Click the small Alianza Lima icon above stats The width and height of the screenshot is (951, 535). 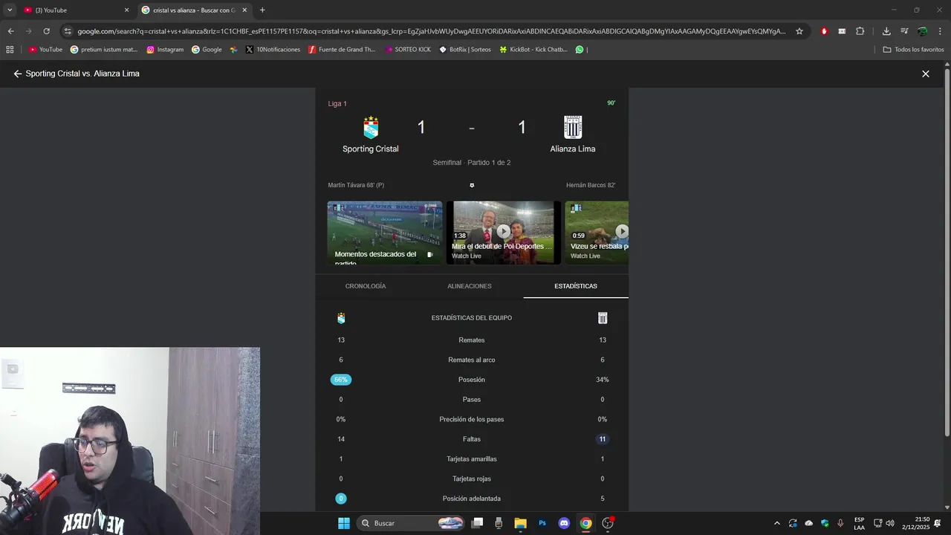click(603, 318)
